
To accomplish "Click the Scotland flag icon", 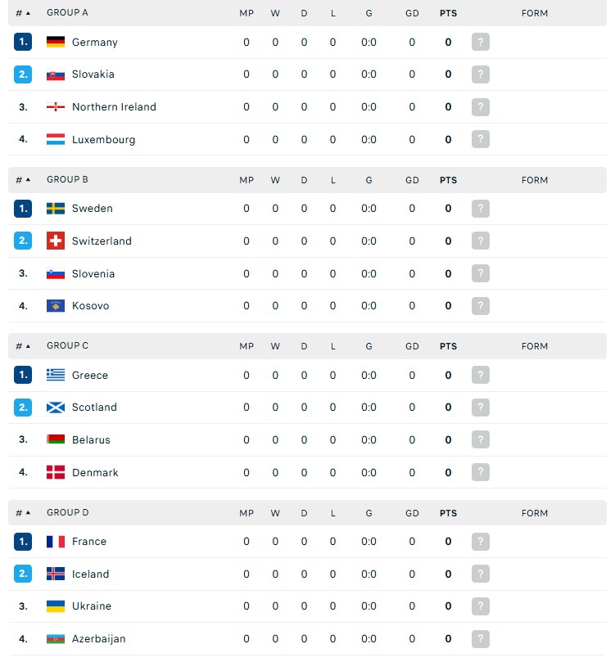I will [56, 408].
